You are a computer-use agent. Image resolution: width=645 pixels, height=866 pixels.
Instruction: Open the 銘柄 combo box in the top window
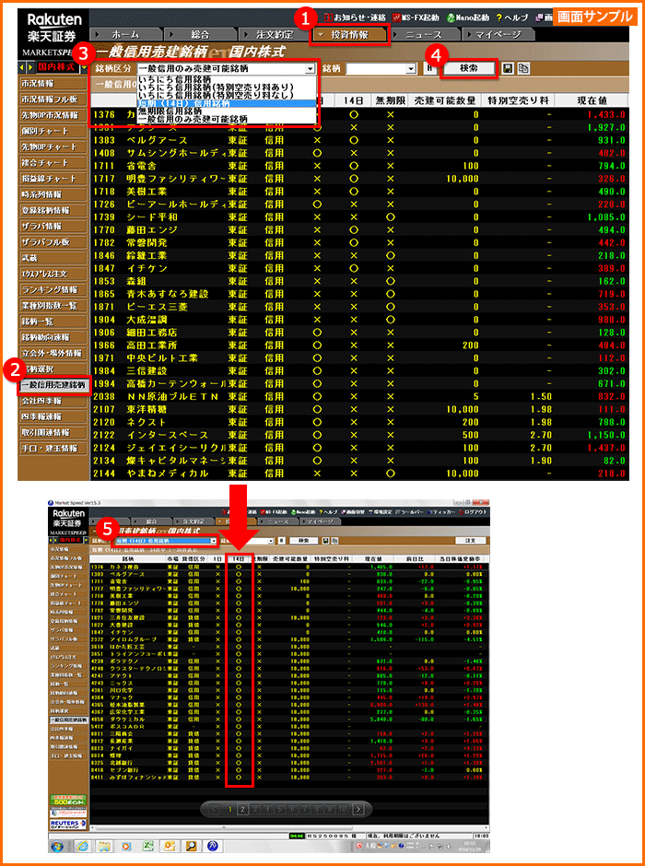coord(381,68)
